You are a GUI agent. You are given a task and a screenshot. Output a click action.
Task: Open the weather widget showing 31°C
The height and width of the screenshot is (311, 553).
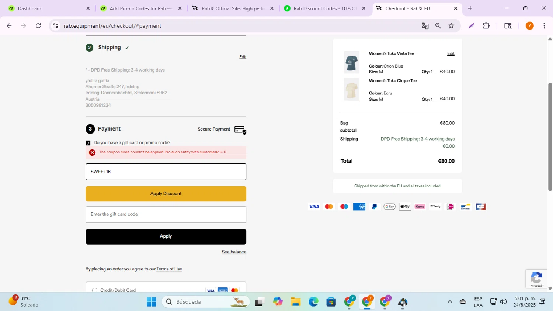click(24, 301)
